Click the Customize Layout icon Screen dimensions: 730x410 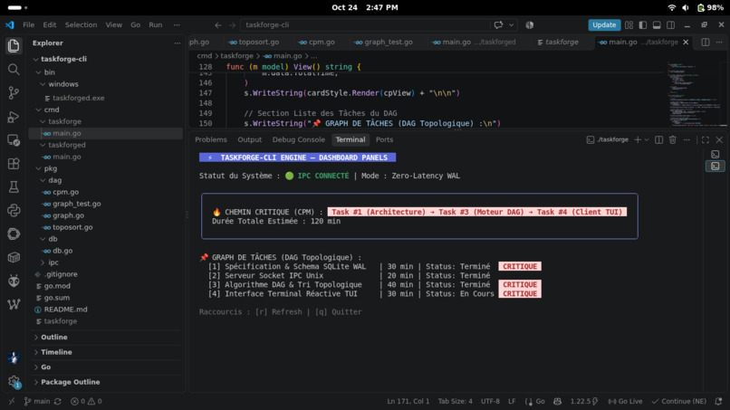(629, 25)
